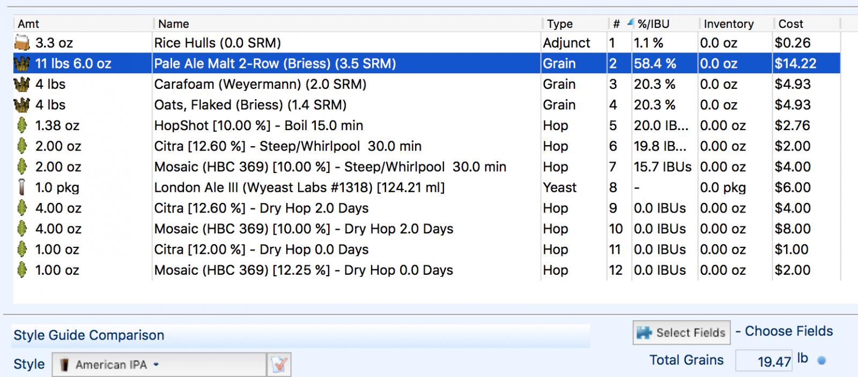Screen dimensions: 858x377
Task: Open the American IPA style dropdown
Action: [x=159, y=365]
